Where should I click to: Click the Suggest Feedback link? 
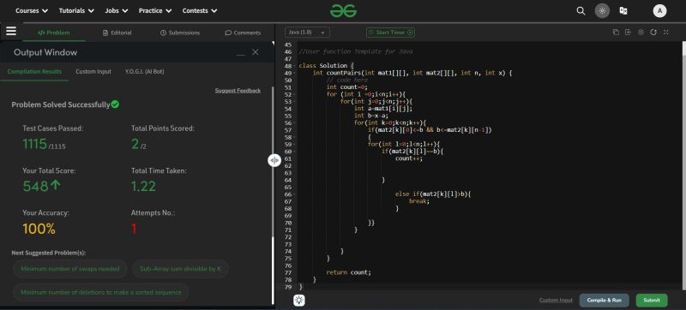238,91
